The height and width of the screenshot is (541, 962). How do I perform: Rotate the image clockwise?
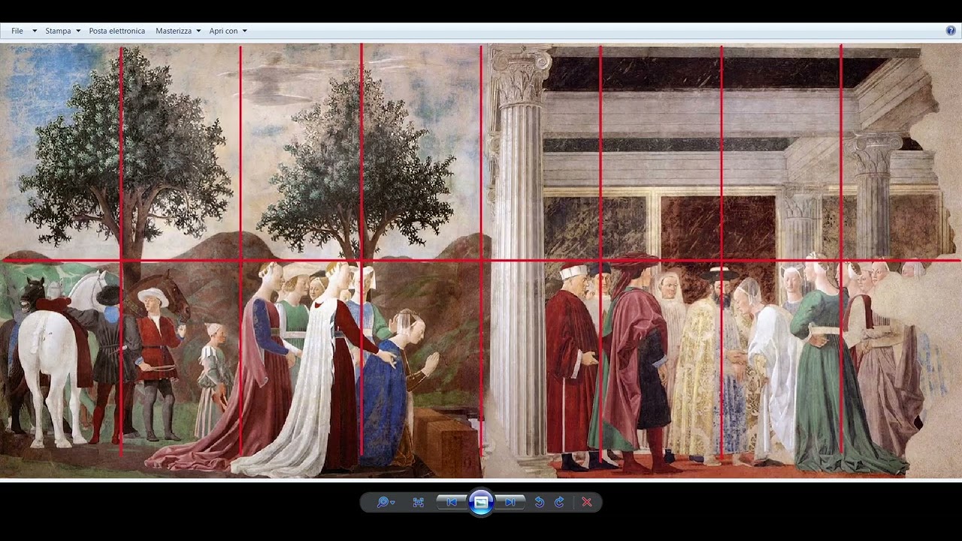pyautogui.click(x=559, y=502)
